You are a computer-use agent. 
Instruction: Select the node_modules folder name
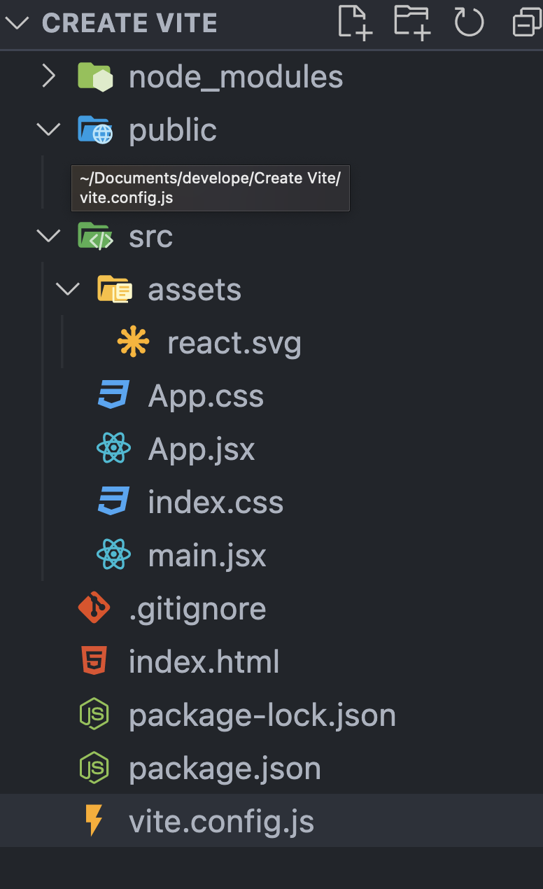[x=236, y=77]
